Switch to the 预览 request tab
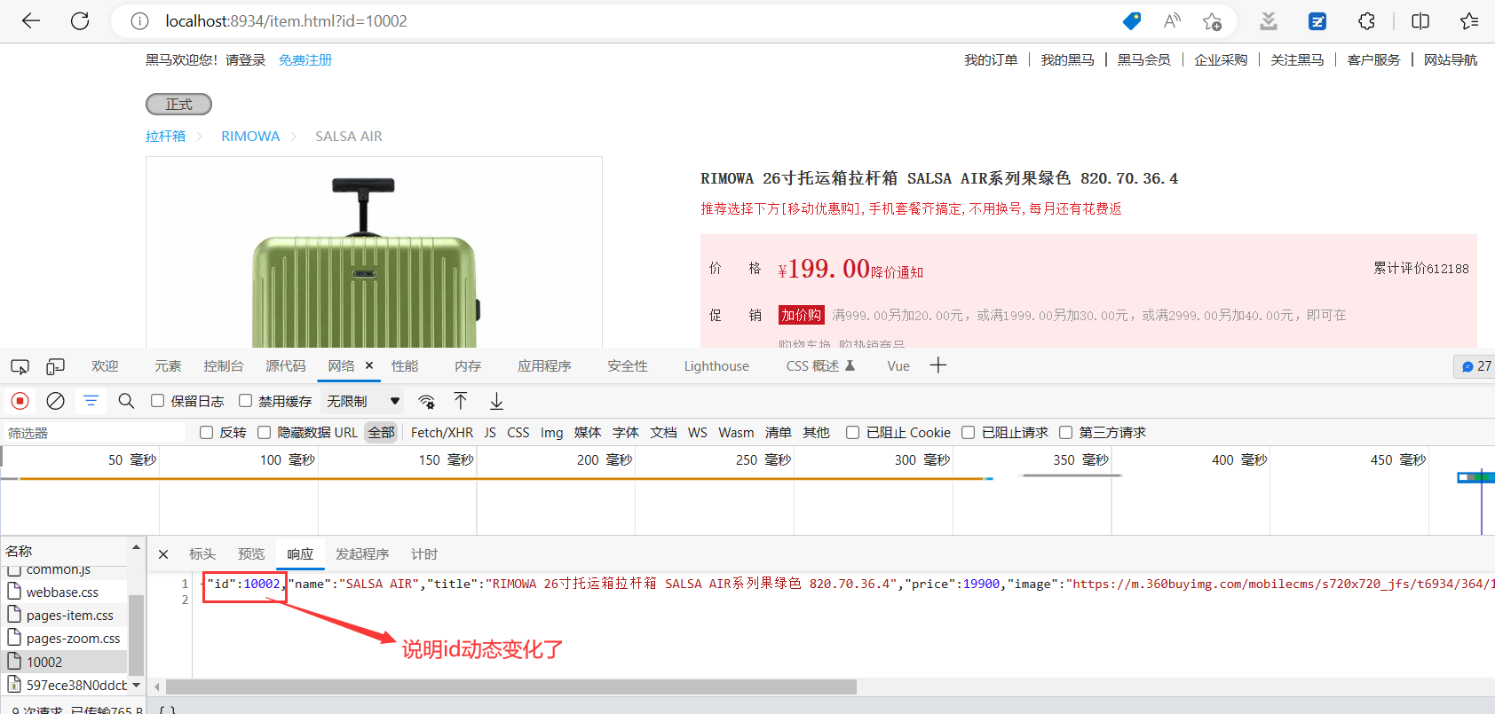 251,554
